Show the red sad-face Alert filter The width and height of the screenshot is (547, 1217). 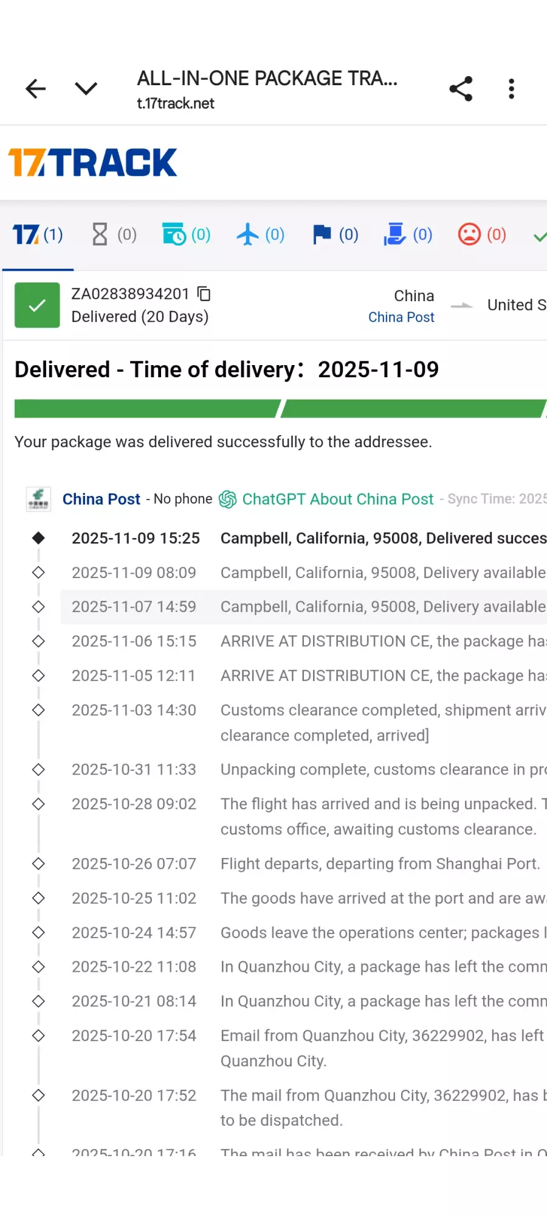pos(482,235)
